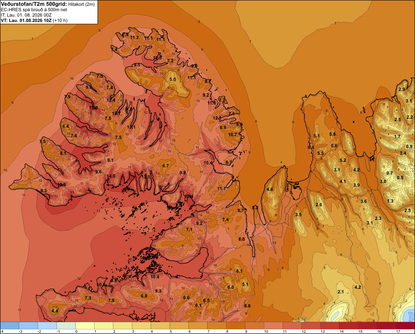This screenshot has width=415, height=334.
Task: Click the 5.2 temperature value
Action: (x=343, y=160)
